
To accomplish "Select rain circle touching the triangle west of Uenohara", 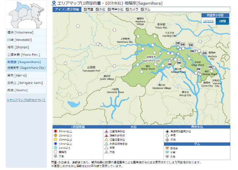I will (98, 44).
